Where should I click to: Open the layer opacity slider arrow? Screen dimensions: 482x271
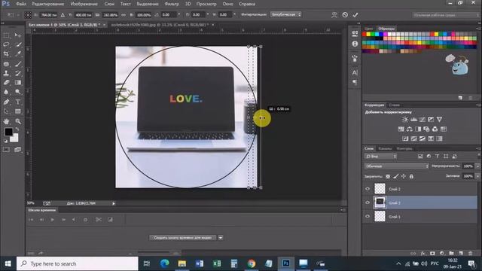coord(477,166)
